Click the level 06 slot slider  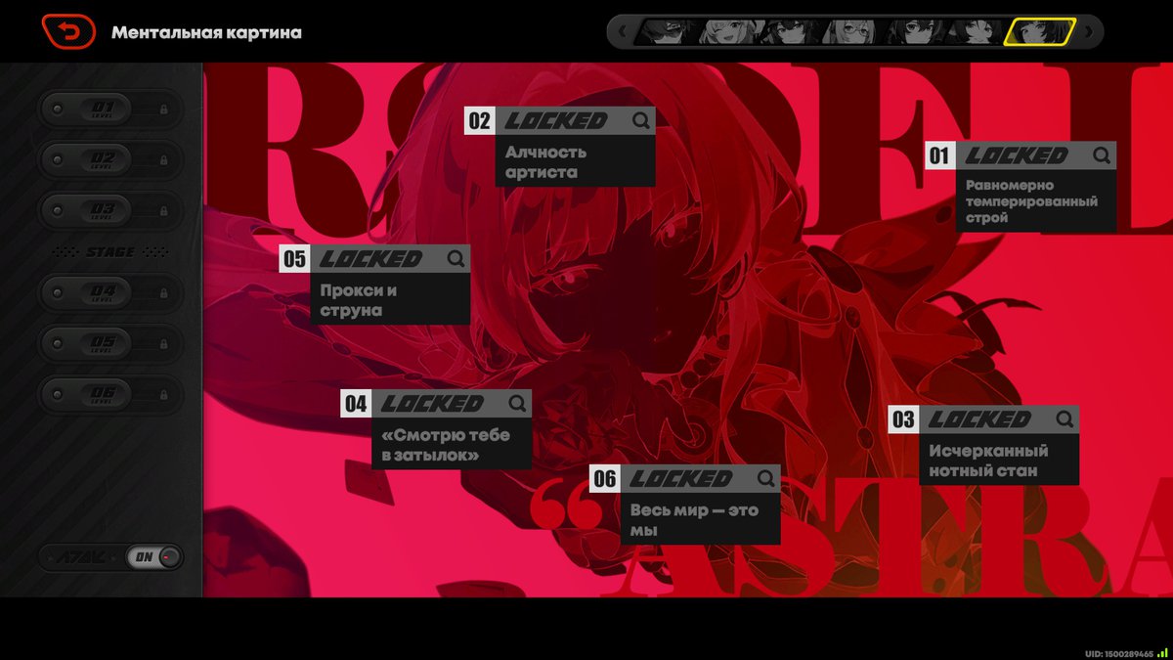pos(109,394)
